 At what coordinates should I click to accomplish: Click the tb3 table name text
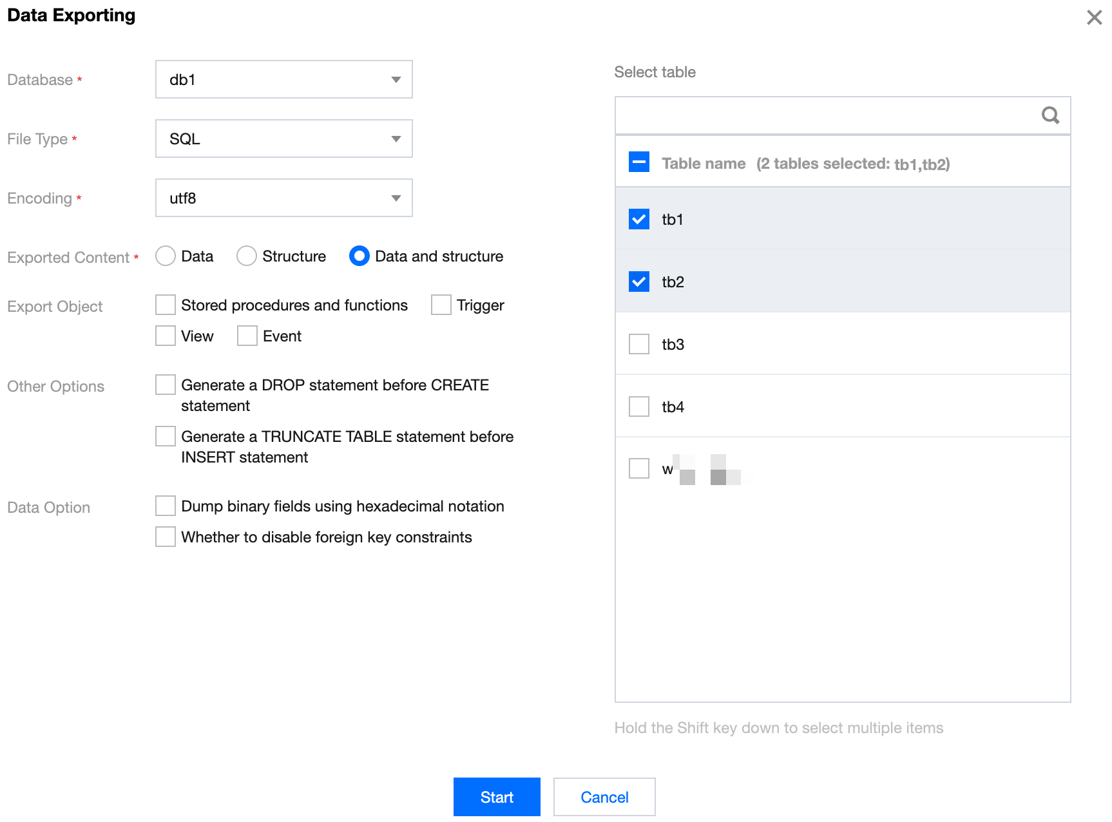pyautogui.click(x=673, y=345)
